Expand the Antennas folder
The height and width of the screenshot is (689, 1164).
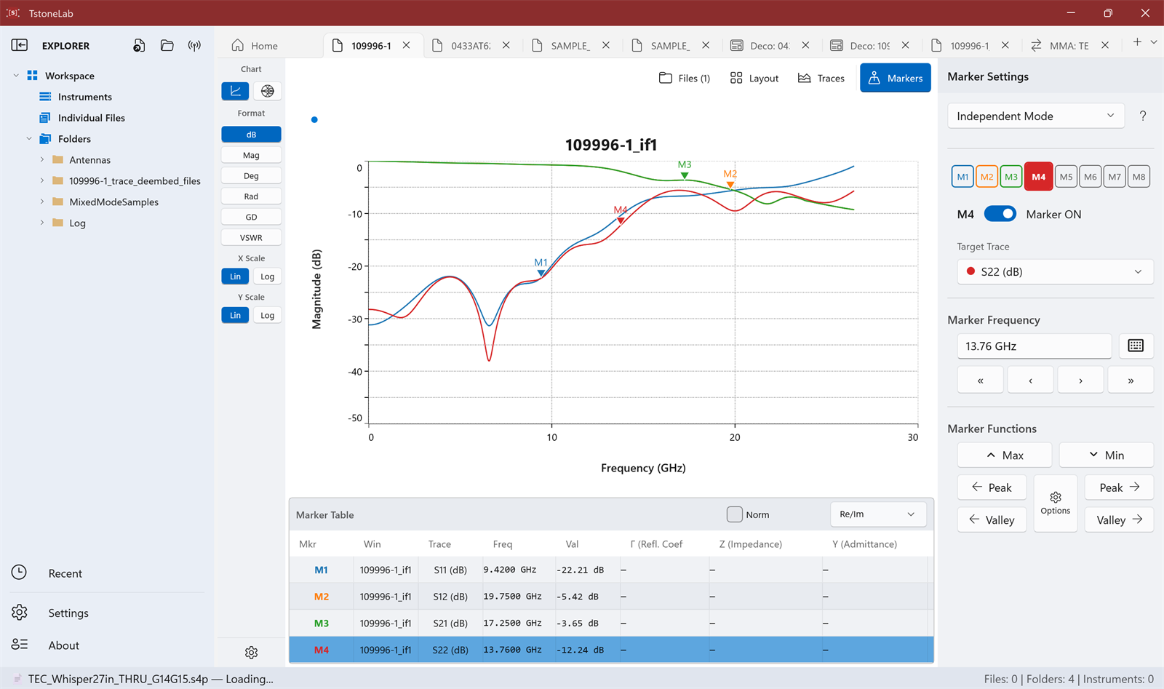[x=42, y=160]
